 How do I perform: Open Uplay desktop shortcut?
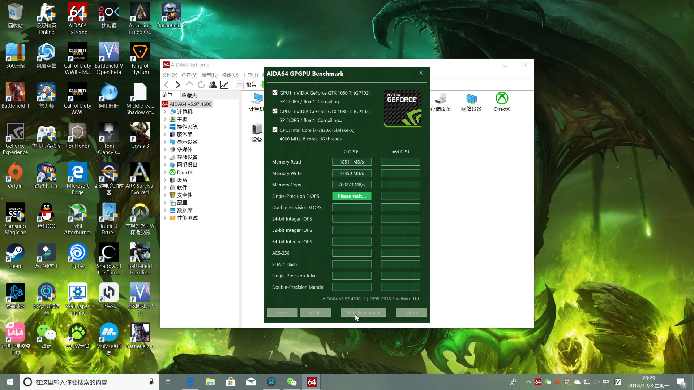[x=78, y=256]
